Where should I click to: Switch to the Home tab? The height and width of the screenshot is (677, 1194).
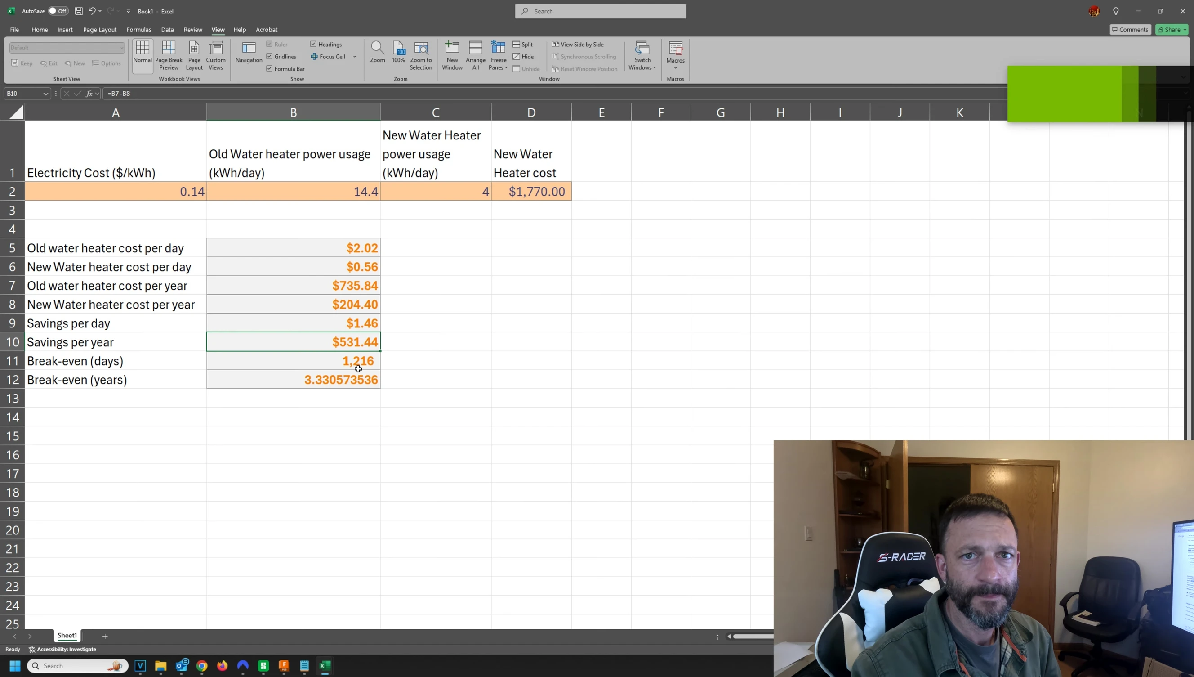pos(40,30)
